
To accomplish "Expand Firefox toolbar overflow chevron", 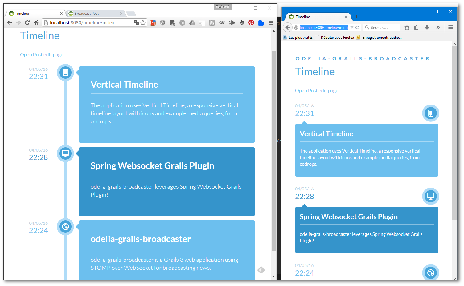I will pyautogui.click(x=438, y=27).
